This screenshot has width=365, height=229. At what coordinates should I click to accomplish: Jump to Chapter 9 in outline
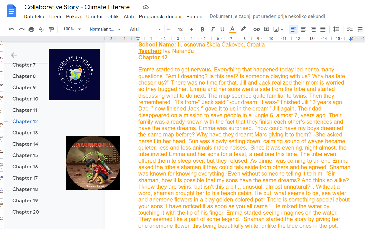pyautogui.click(x=24, y=88)
